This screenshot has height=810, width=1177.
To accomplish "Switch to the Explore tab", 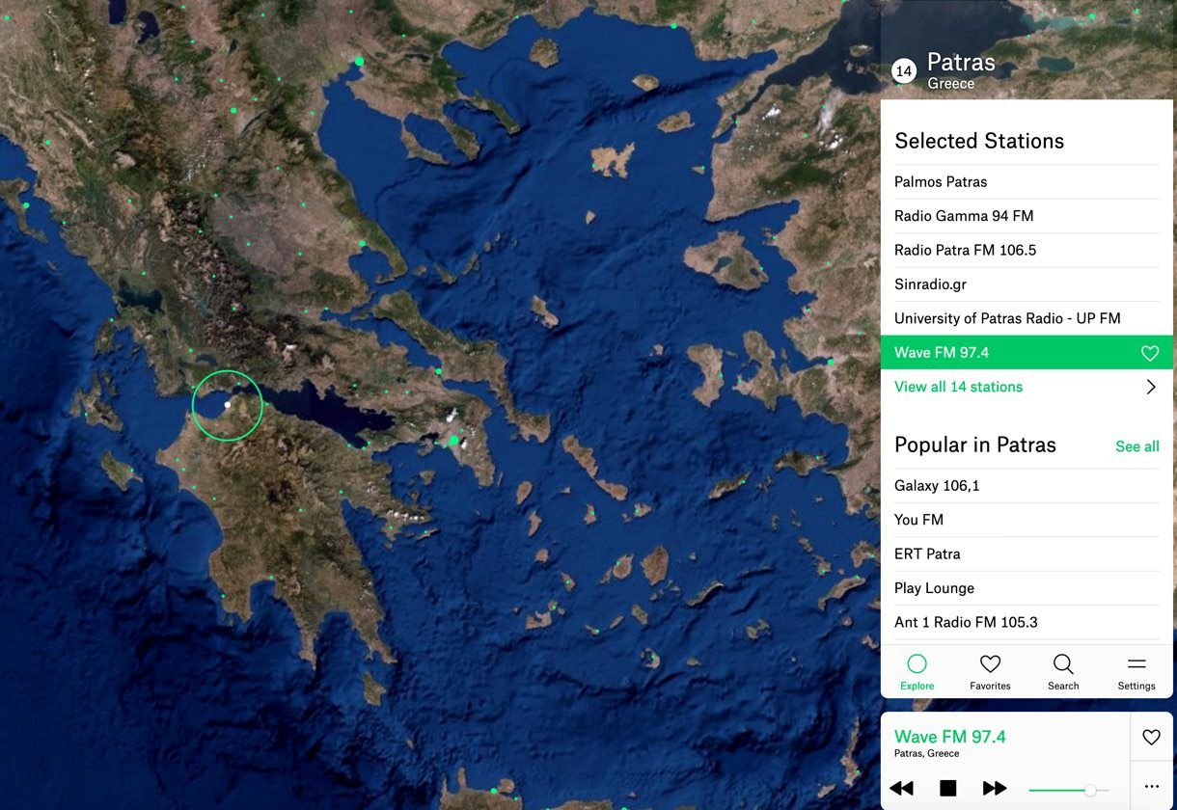I will (917, 671).
